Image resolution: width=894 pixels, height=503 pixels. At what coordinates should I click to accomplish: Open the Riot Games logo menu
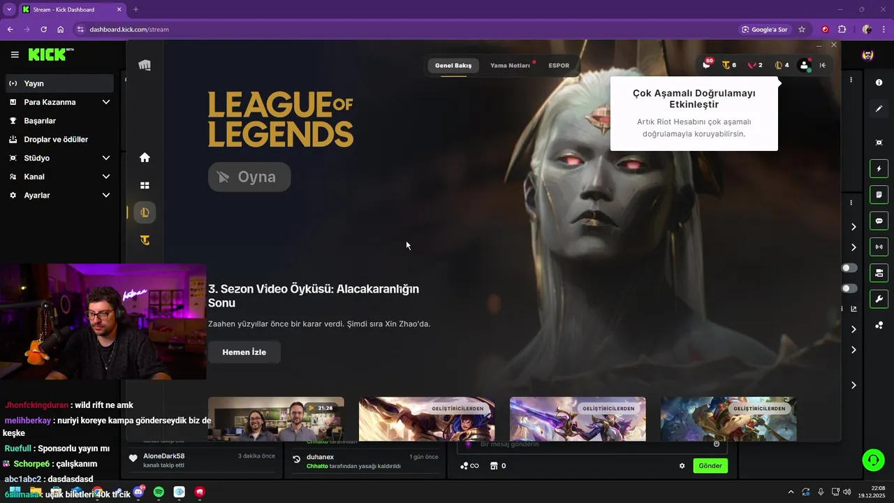tap(145, 65)
